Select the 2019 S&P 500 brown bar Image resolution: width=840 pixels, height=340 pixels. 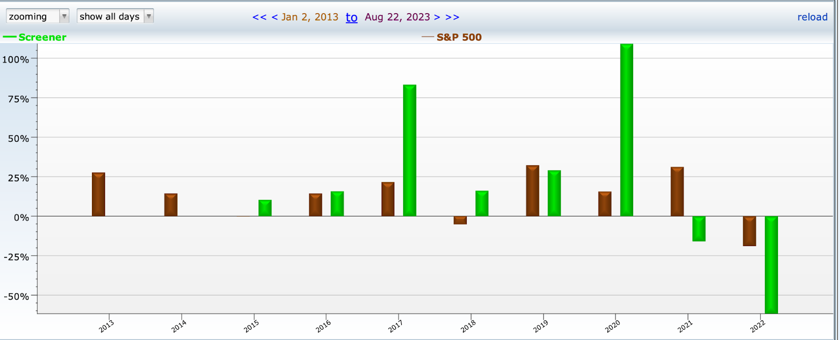coord(532,190)
